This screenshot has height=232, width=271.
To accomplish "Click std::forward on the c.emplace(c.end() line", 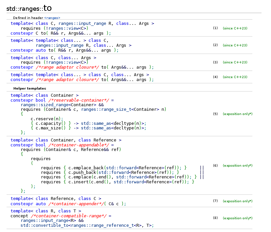I will click(131, 177).
